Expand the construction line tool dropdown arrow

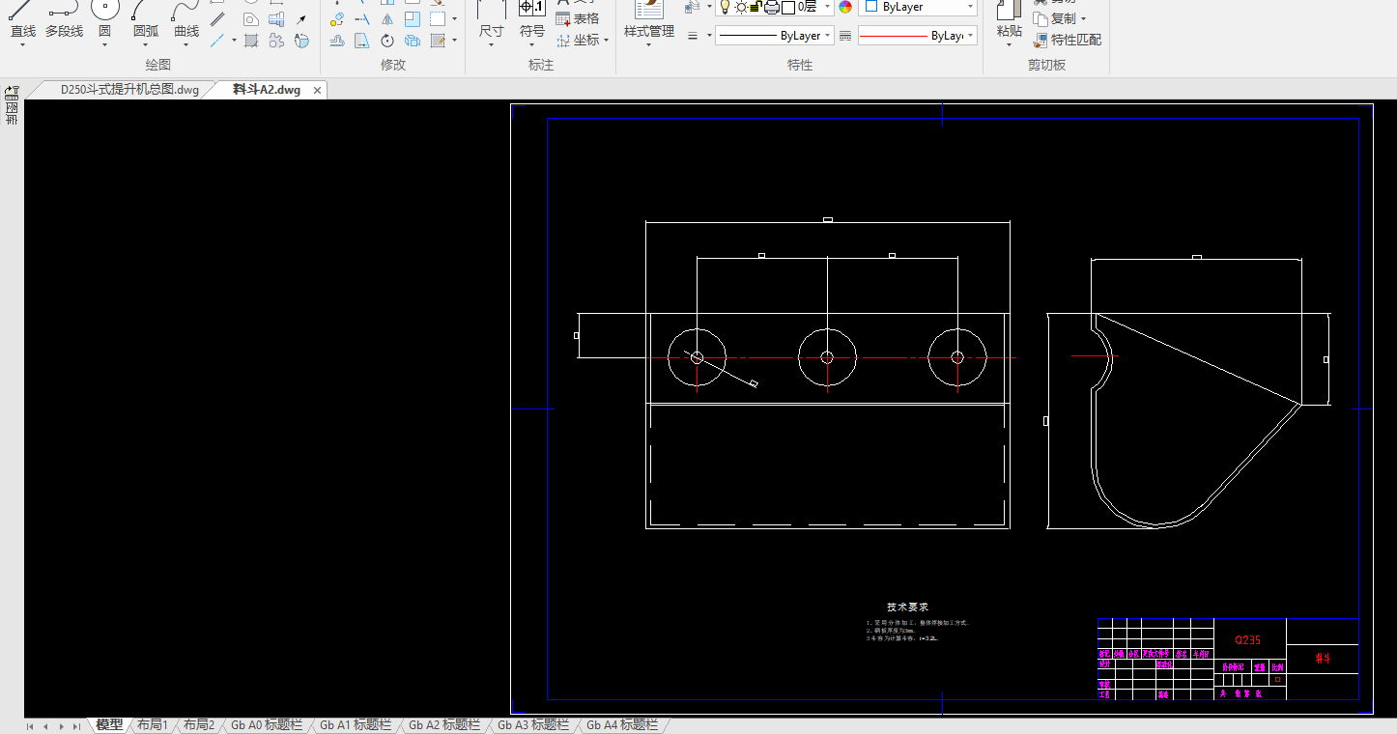[x=234, y=41]
